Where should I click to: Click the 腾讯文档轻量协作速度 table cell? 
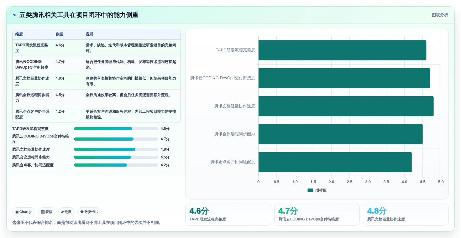tap(33, 81)
